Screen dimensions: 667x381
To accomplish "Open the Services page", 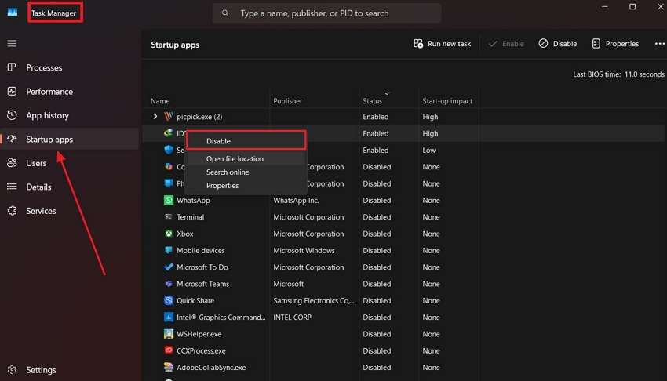I will coord(70,211).
